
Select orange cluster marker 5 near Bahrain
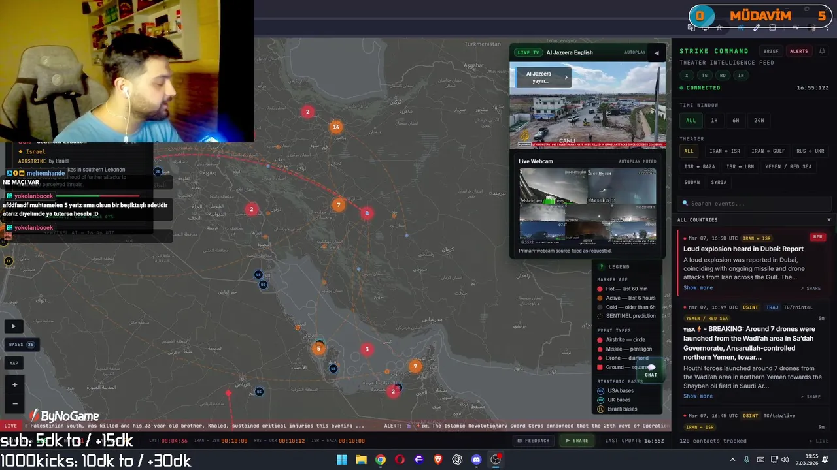tap(318, 349)
